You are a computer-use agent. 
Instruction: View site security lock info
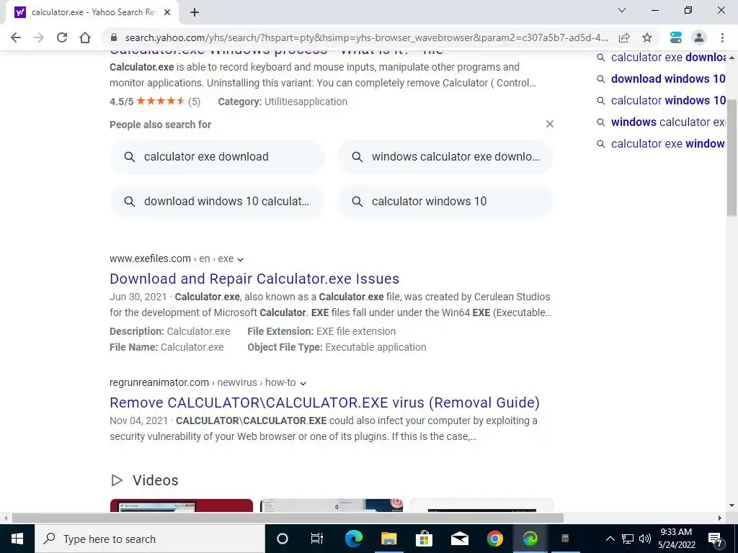pos(113,37)
